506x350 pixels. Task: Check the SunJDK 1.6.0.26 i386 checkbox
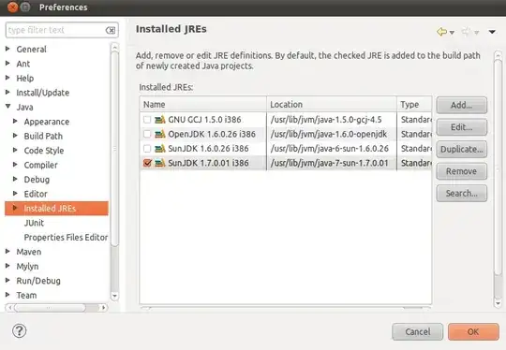pyautogui.click(x=147, y=149)
